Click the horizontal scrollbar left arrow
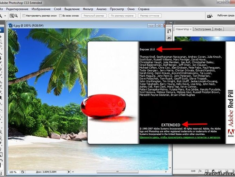 coord(73,172)
